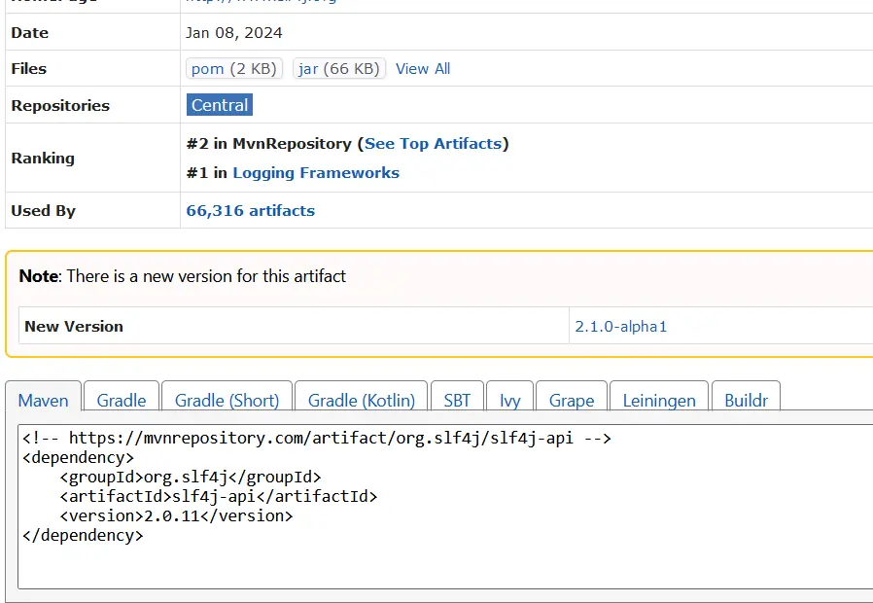
Task: Download the pom (2 KB) file
Action: (x=233, y=69)
